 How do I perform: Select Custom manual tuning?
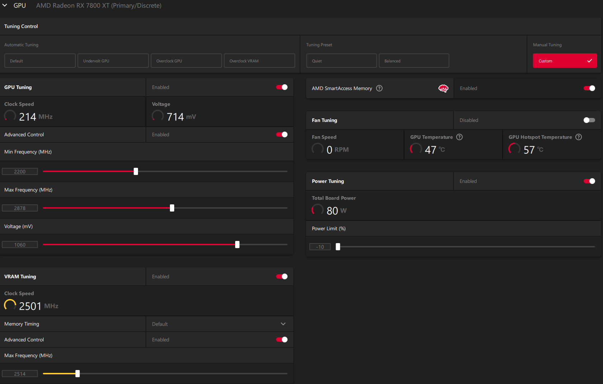coord(565,61)
